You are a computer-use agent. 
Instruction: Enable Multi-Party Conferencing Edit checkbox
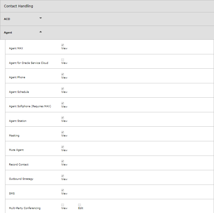[80, 205]
